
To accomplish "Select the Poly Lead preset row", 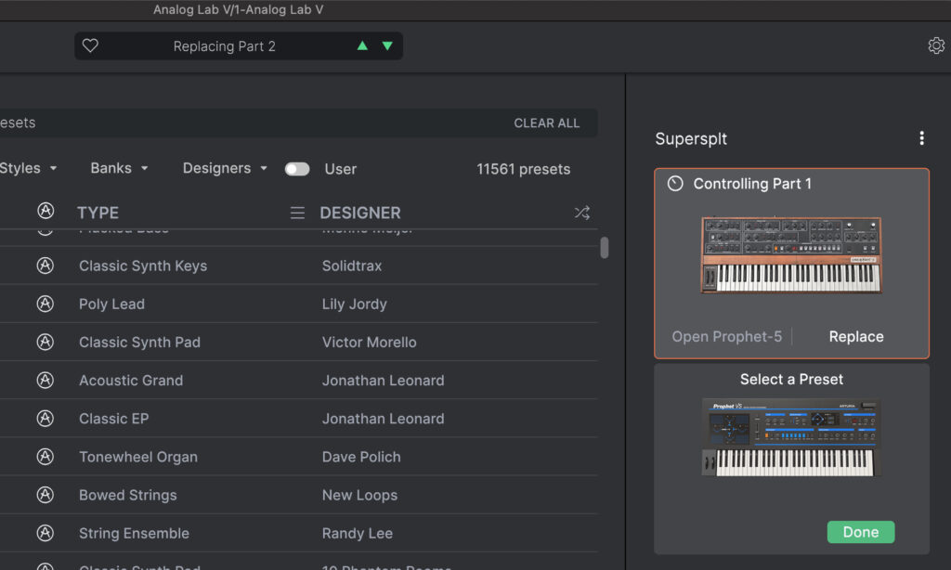I will (x=299, y=304).
